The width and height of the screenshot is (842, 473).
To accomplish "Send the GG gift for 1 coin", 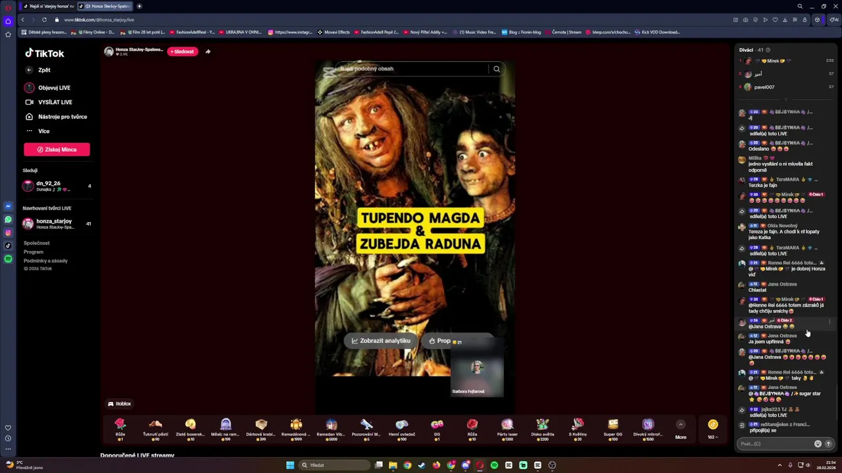I will click(x=437, y=429).
